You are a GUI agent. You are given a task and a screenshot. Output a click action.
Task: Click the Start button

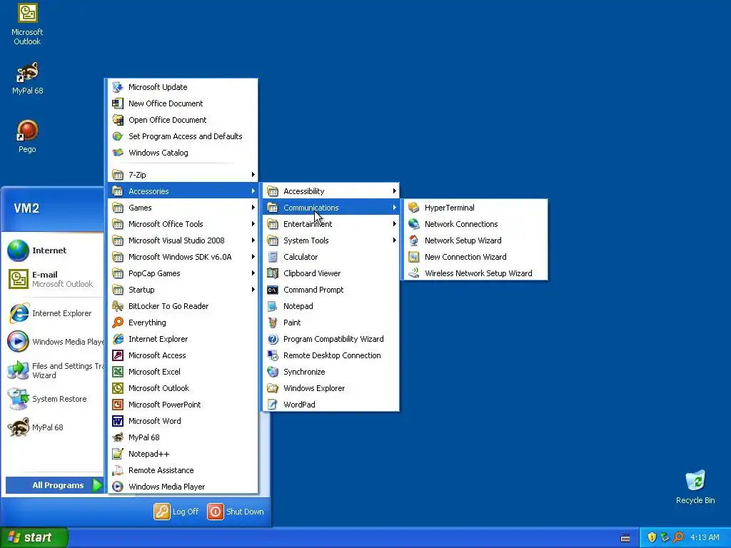(x=34, y=537)
